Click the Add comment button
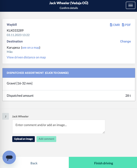 tap(46, 139)
